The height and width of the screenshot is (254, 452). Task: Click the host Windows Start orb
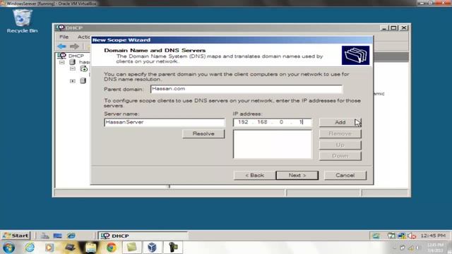click(x=8, y=248)
